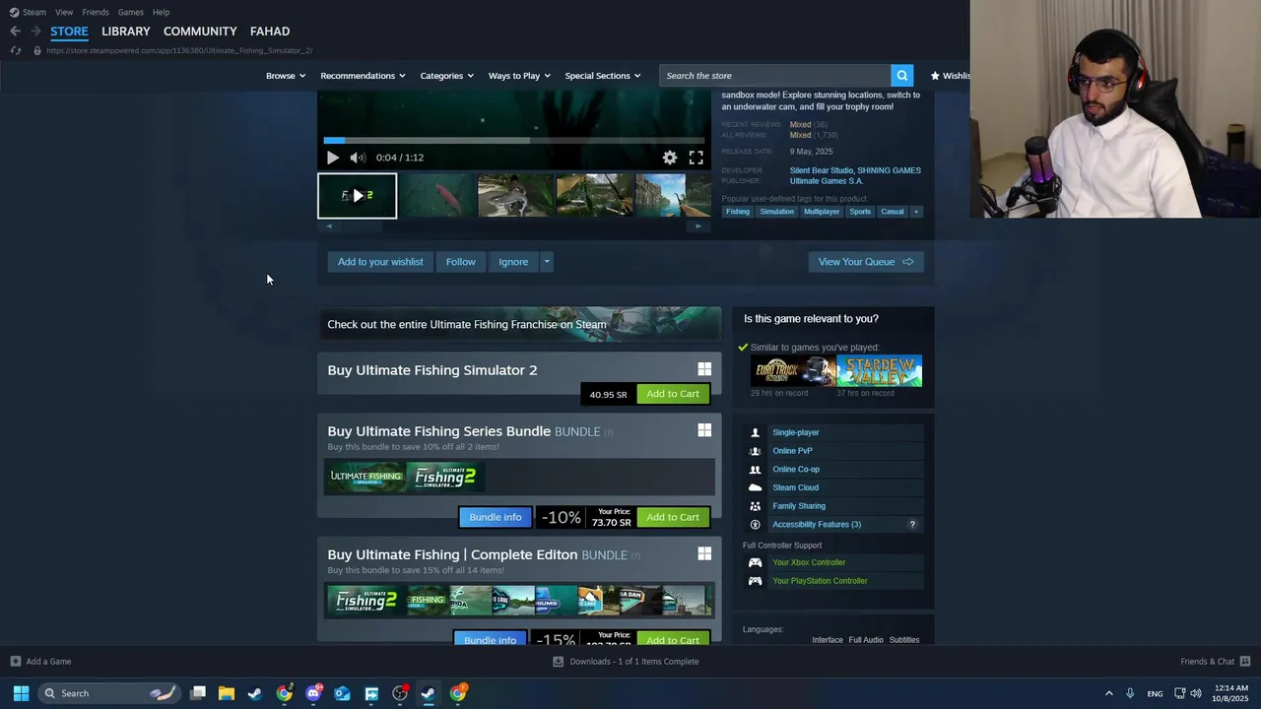Open the Wishlist button in header
The height and width of the screenshot is (709, 1261).
(x=950, y=76)
